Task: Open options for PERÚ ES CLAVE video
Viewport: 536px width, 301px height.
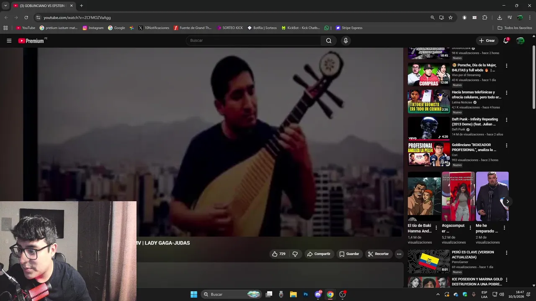Action: pyautogui.click(x=506, y=253)
